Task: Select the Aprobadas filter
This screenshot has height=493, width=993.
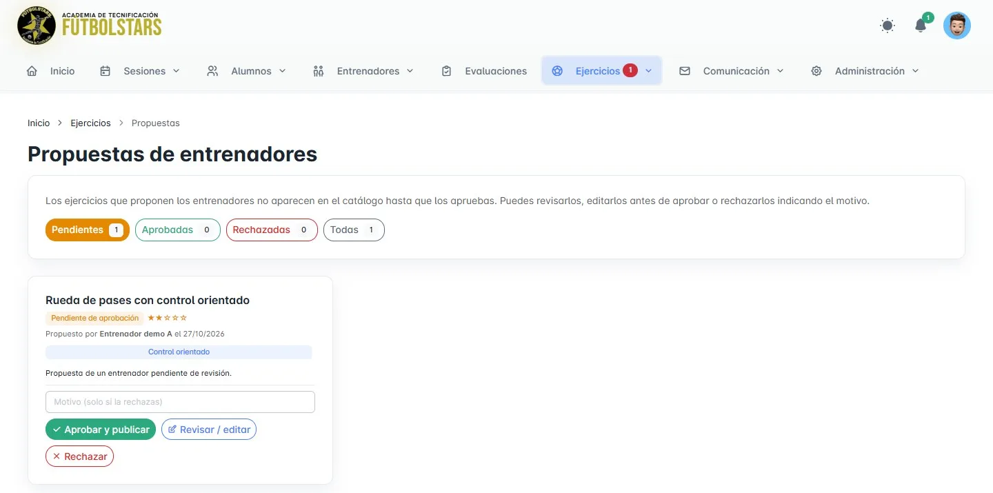Action: click(x=178, y=230)
